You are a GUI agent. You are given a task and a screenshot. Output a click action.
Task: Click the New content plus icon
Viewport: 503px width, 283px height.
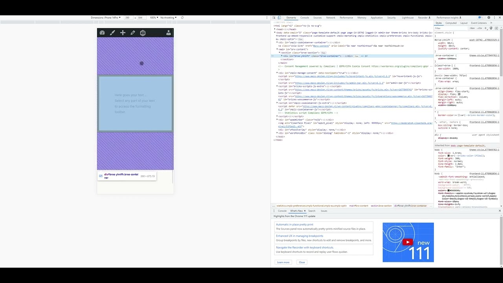pyautogui.click(x=123, y=33)
